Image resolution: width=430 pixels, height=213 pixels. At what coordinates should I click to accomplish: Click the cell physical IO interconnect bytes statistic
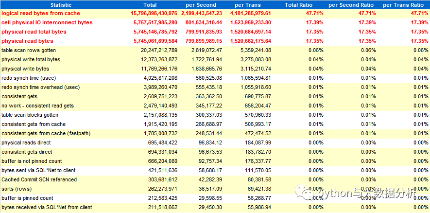(47, 23)
